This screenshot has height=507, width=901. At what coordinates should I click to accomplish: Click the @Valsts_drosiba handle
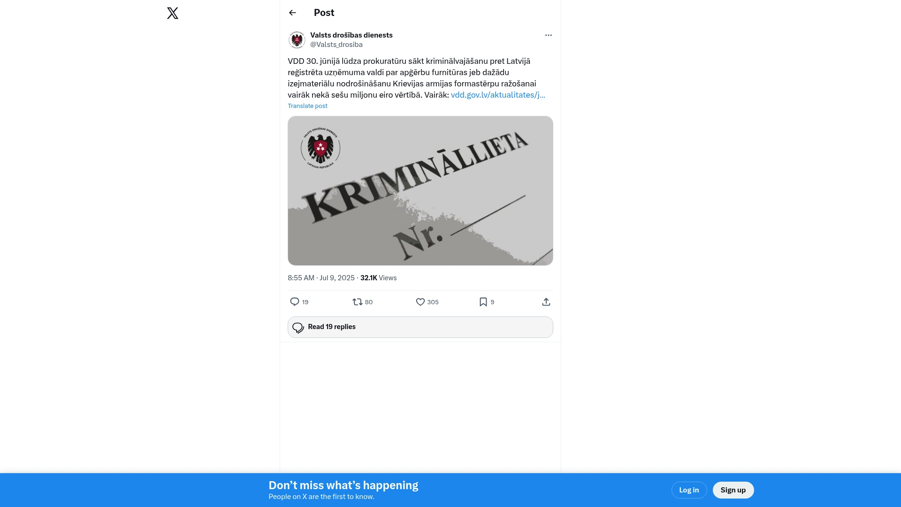click(x=336, y=45)
